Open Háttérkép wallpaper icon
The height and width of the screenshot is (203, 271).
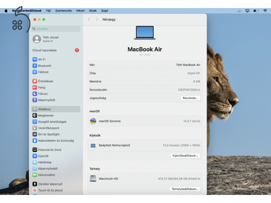pos(35,162)
